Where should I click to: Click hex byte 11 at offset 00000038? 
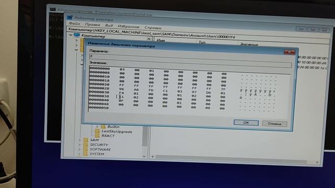click(121, 97)
